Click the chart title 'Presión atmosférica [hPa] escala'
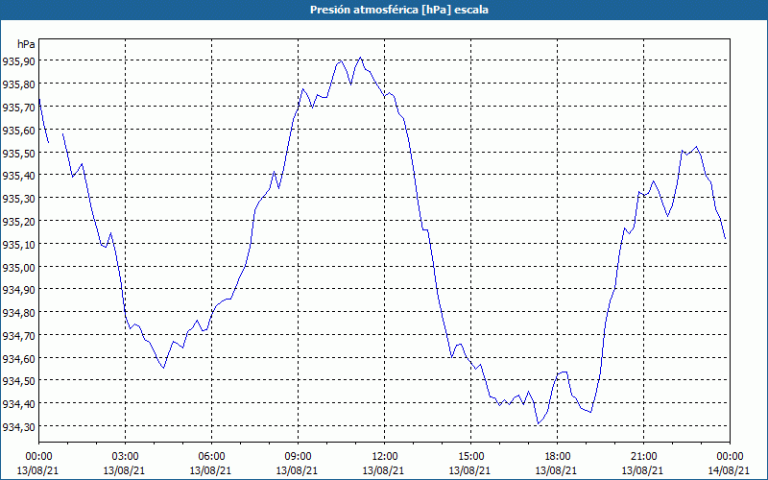The height and width of the screenshot is (480, 768). pos(398,10)
